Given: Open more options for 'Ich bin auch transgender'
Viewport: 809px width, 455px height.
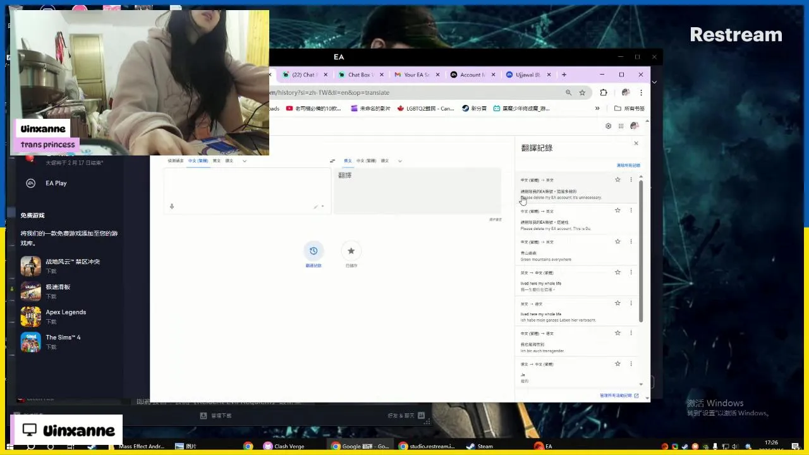Looking at the screenshot, I should point(631,333).
